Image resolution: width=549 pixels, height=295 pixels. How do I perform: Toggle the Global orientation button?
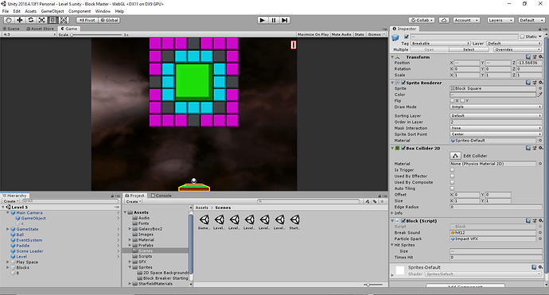[109, 21]
